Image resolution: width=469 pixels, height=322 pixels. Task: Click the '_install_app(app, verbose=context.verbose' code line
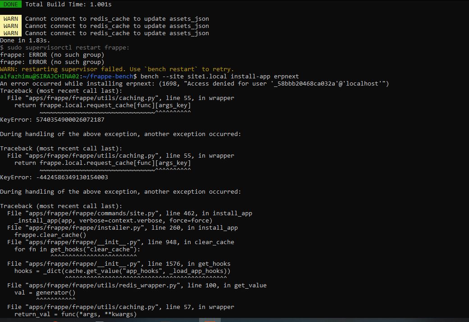click(114, 220)
